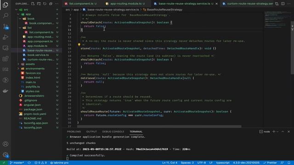Open remote window indicator in status bar

click(x=4, y=163)
